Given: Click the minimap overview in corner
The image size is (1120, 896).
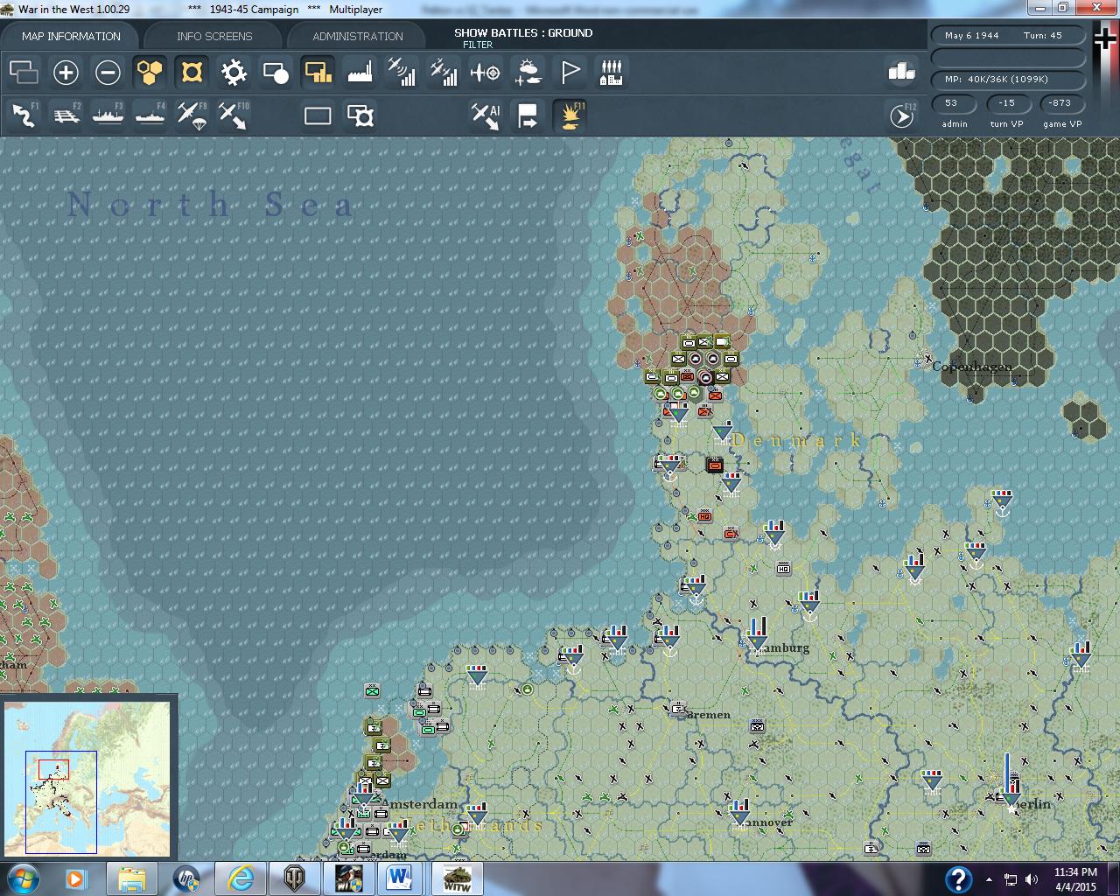Looking at the screenshot, I should coord(87,779).
